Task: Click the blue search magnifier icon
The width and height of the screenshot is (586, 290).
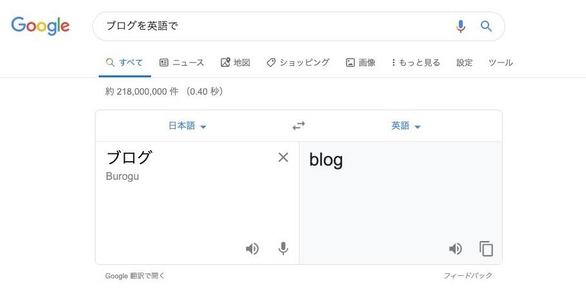Action: click(x=487, y=26)
